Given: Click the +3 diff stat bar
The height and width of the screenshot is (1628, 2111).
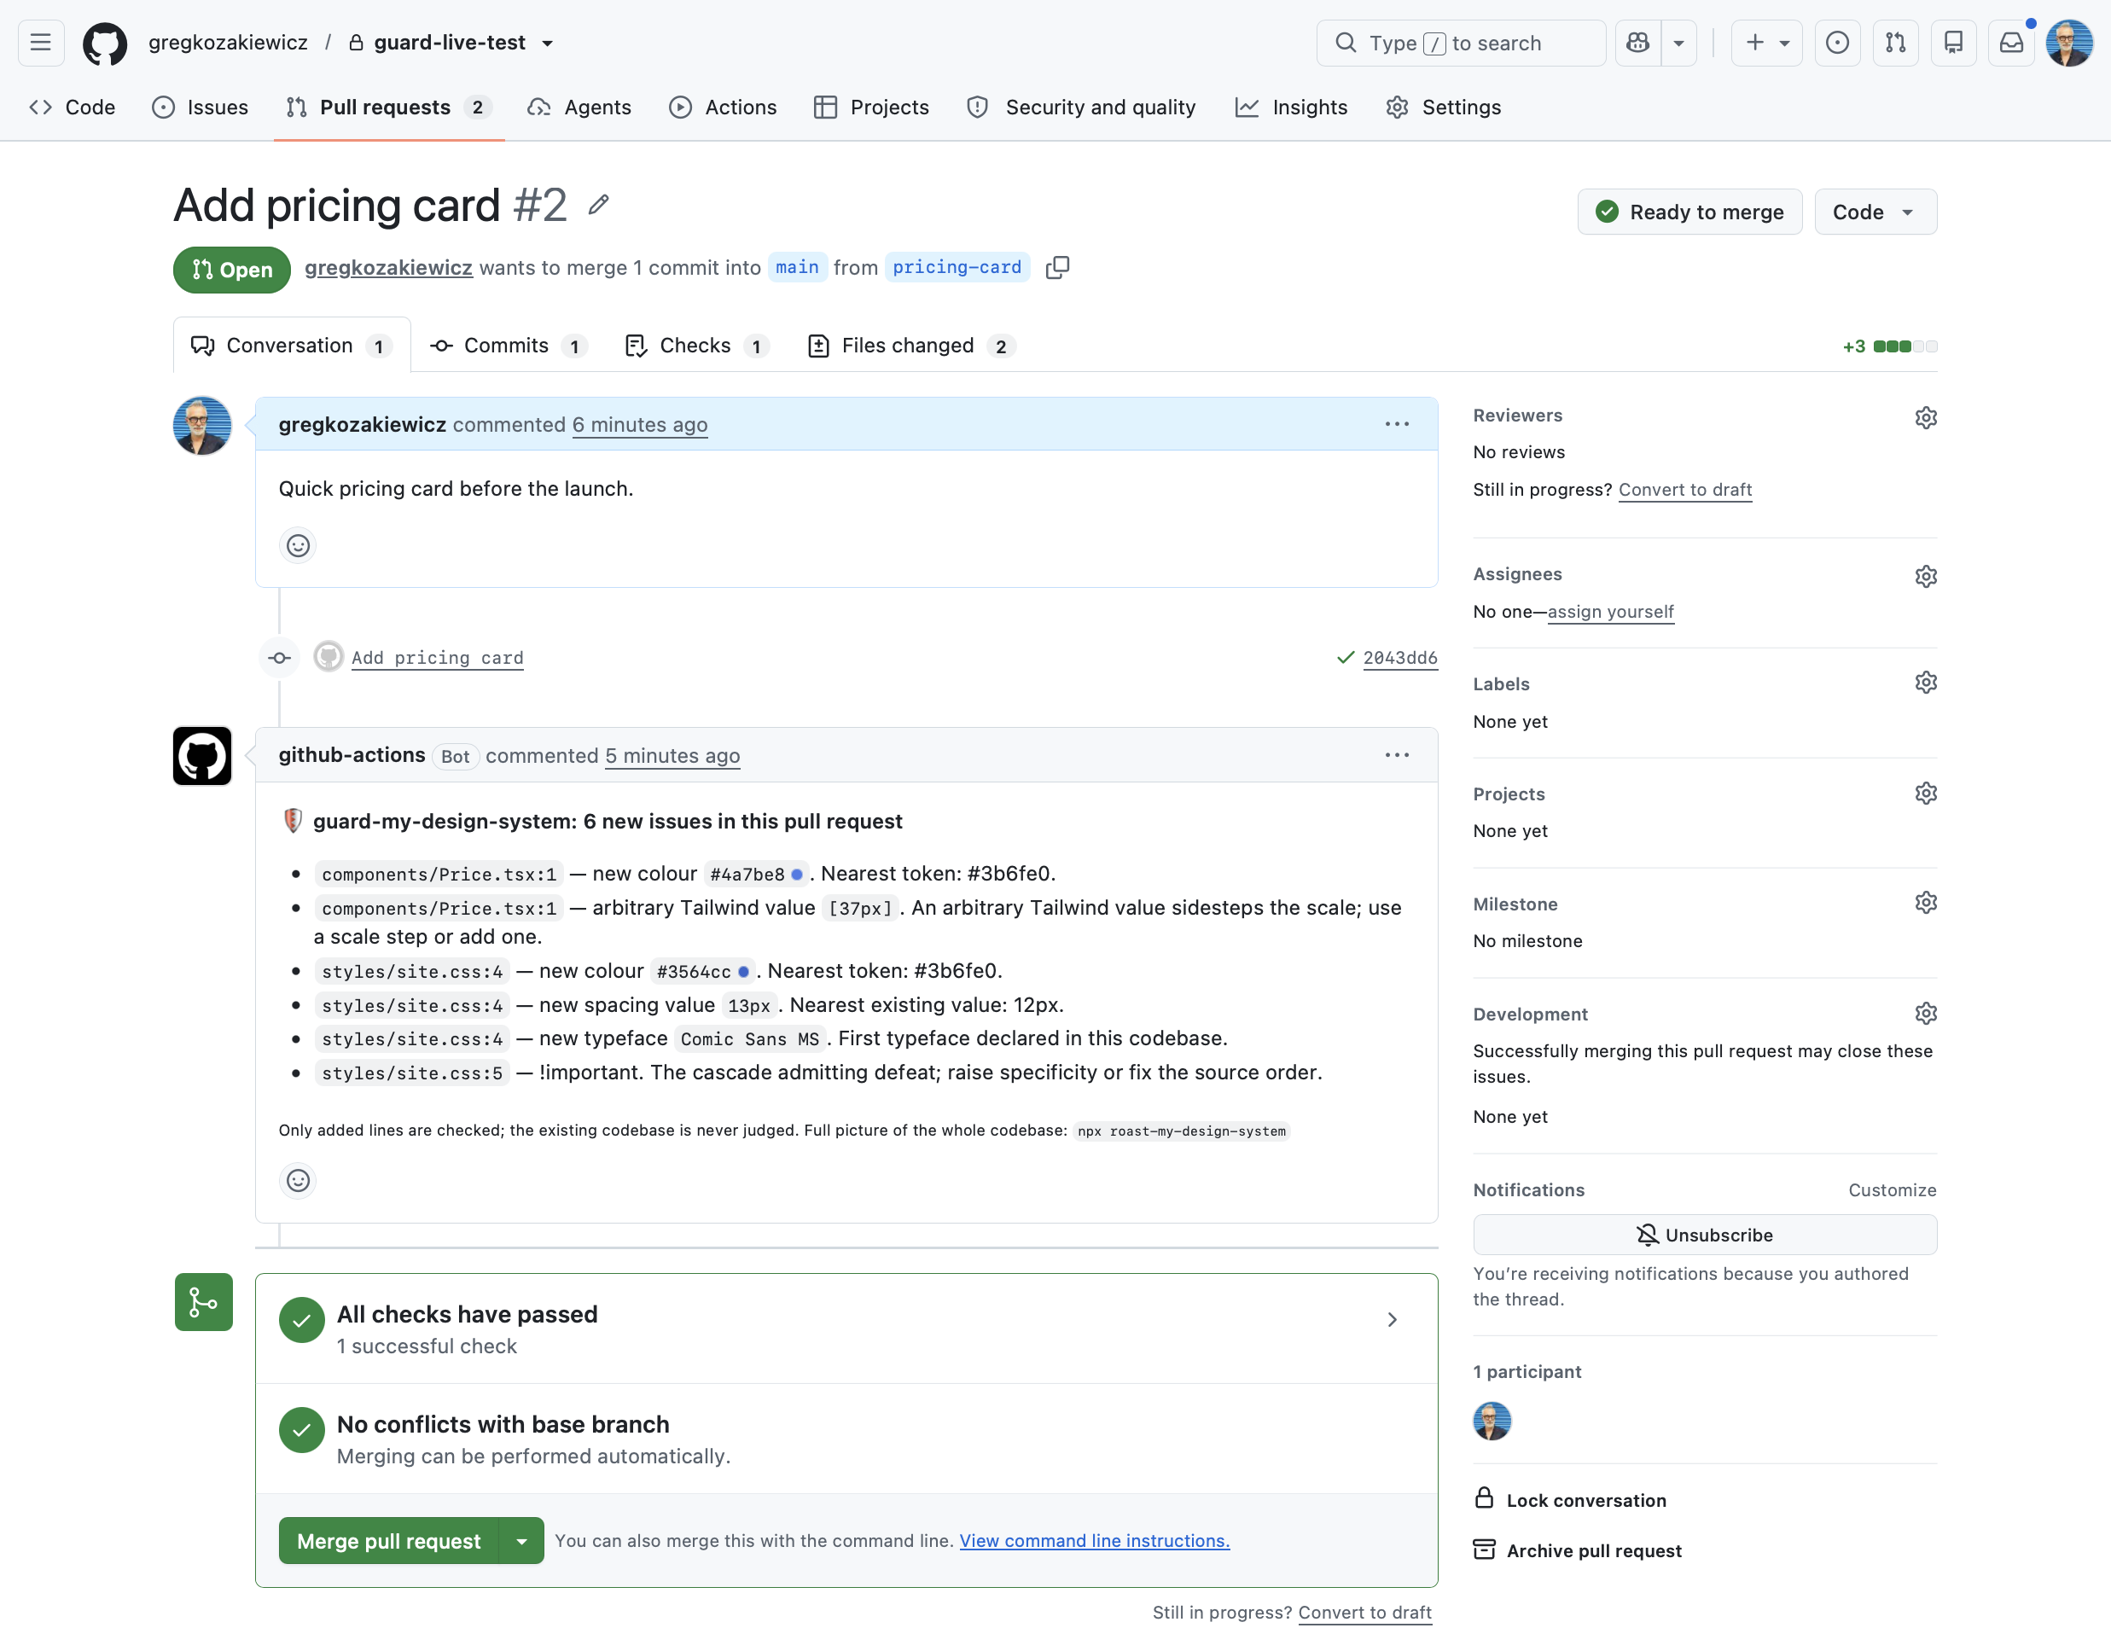Looking at the screenshot, I should 1888,346.
